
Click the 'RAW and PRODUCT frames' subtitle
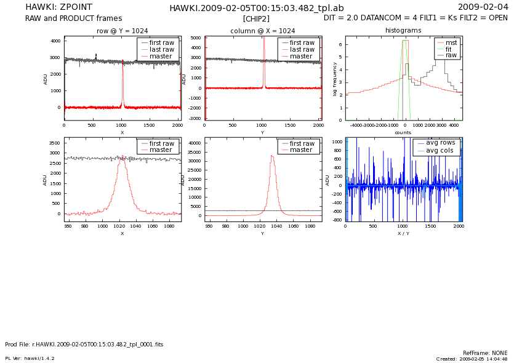(x=73, y=18)
